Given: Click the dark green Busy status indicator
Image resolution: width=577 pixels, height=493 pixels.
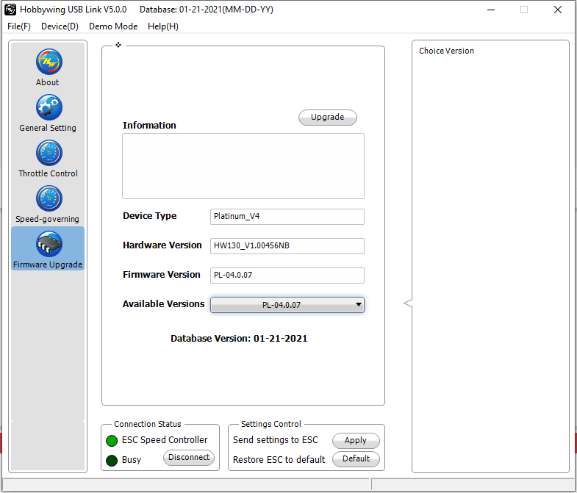Looking at the screenshot, I should 111,461.
